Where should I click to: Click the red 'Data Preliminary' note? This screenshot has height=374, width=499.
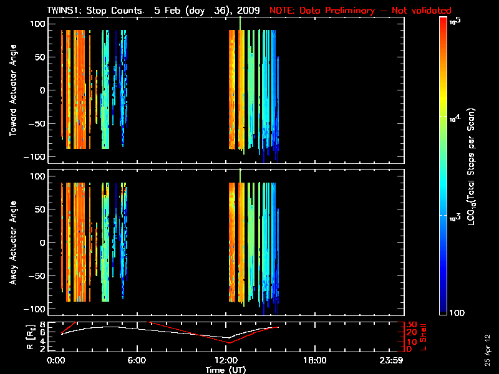(360, 11)
